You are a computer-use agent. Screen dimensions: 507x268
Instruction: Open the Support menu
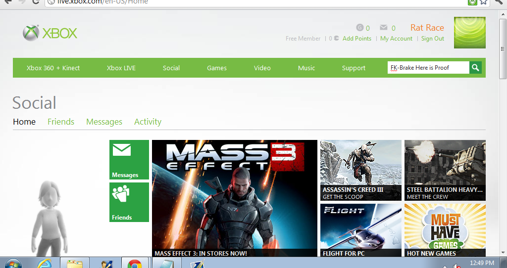tap(354, 68)
